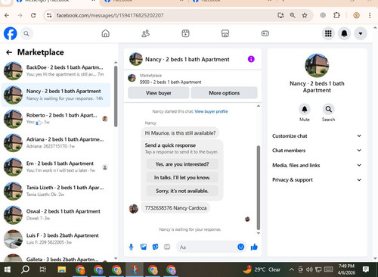This screenshot has width=378, height=277.
Task: Open Roberto apartment conversation
Action: [x=56, y=119]
